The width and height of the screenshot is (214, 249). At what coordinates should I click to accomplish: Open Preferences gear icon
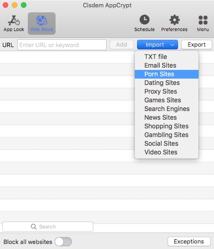pyautogui.click(x=174, y=20)
